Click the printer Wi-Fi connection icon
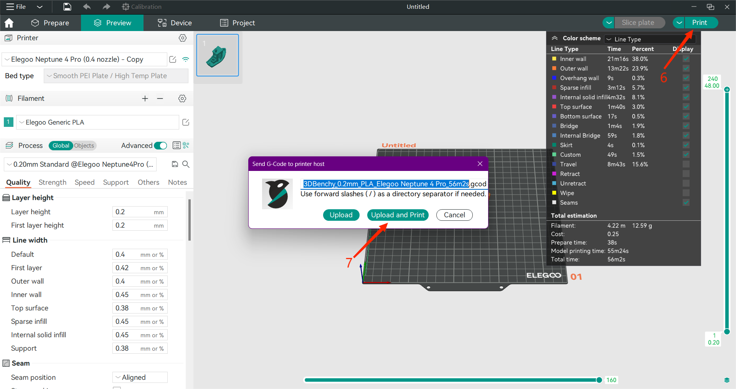This screenshot has height=389, width=736. pyautogui.click(x=186, y=59)
